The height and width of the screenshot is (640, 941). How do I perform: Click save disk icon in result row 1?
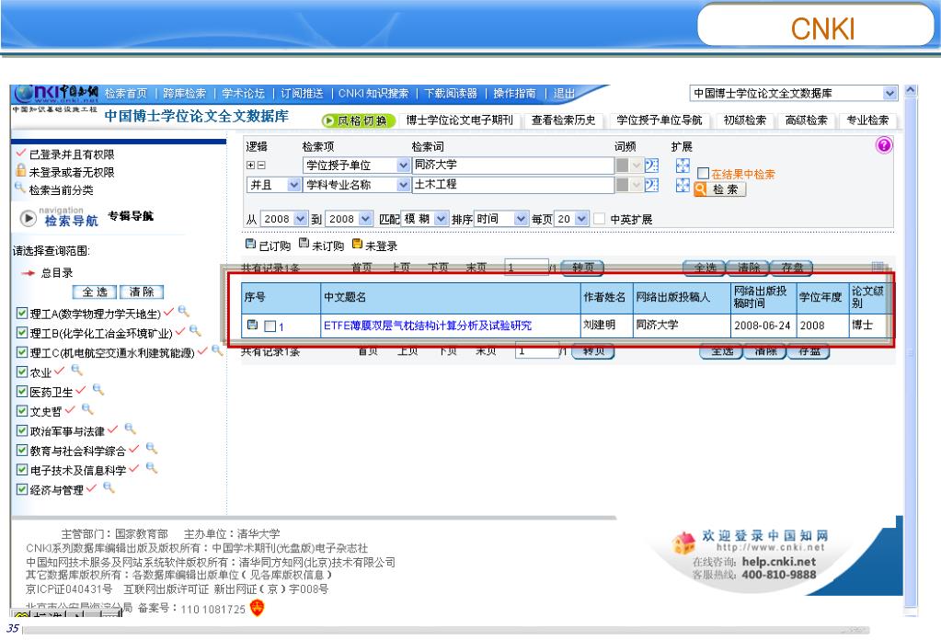[x=253, y=325]
